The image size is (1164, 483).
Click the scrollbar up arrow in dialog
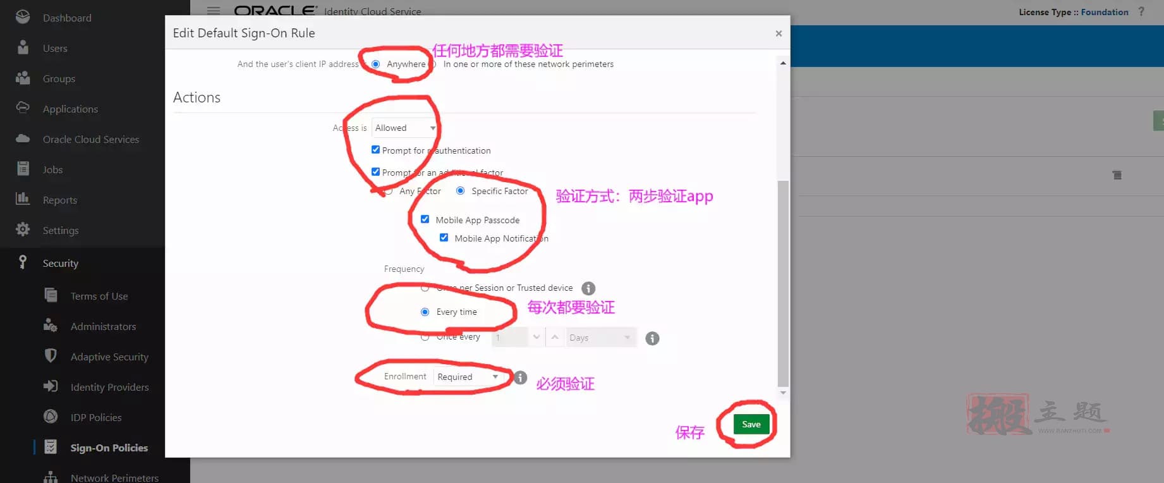pyautogui.click(x=783, y=63)
